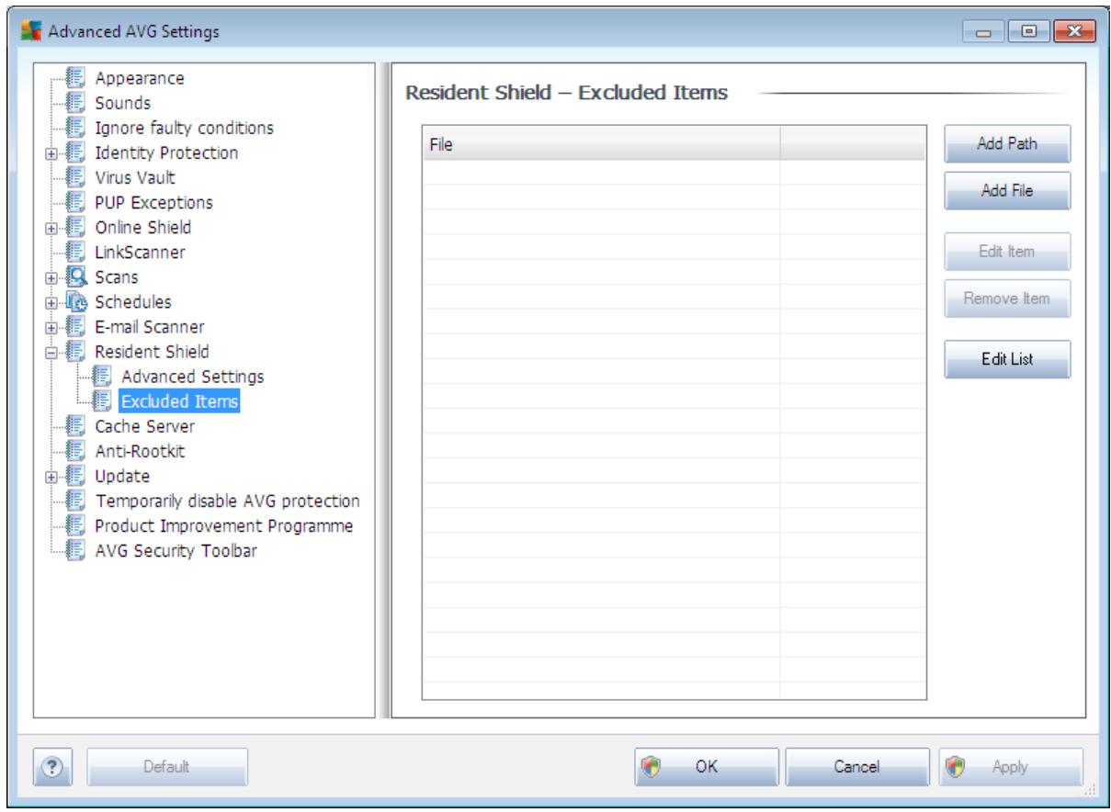Click the Cancel button

pyautogui.click(x=858, y=765)
